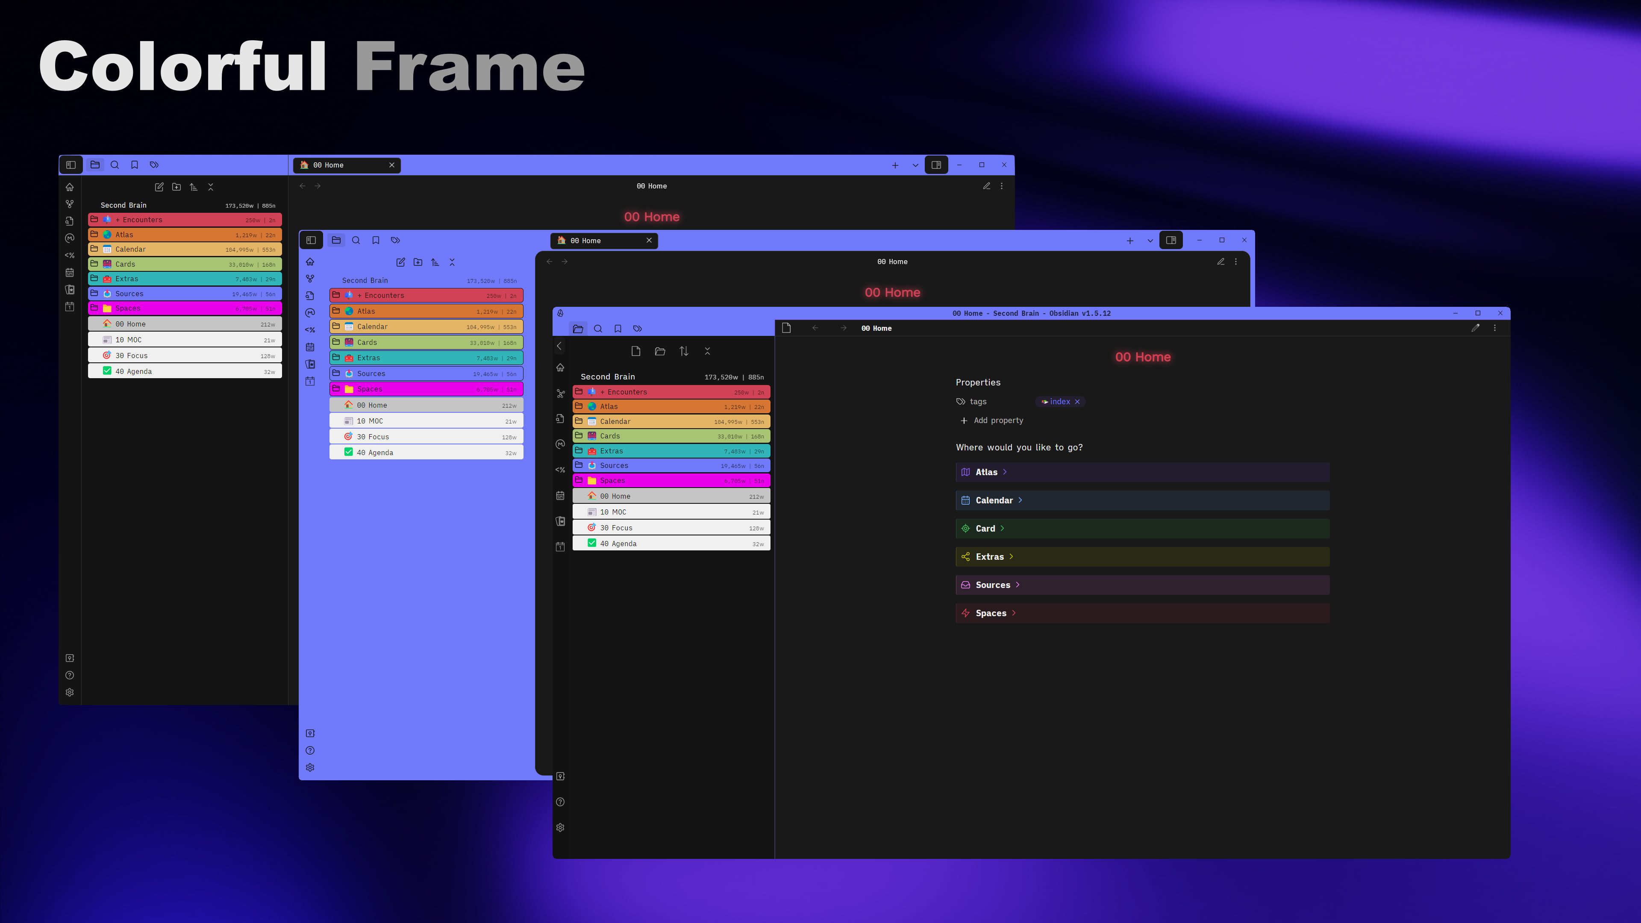1641x923 pixels.
Task: Toggle right sidebar in back window
Action: (x=936, y=165)
